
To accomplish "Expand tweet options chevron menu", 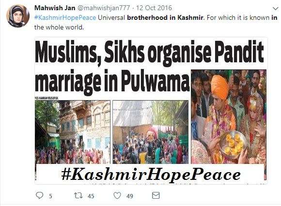I will point(275,8).
